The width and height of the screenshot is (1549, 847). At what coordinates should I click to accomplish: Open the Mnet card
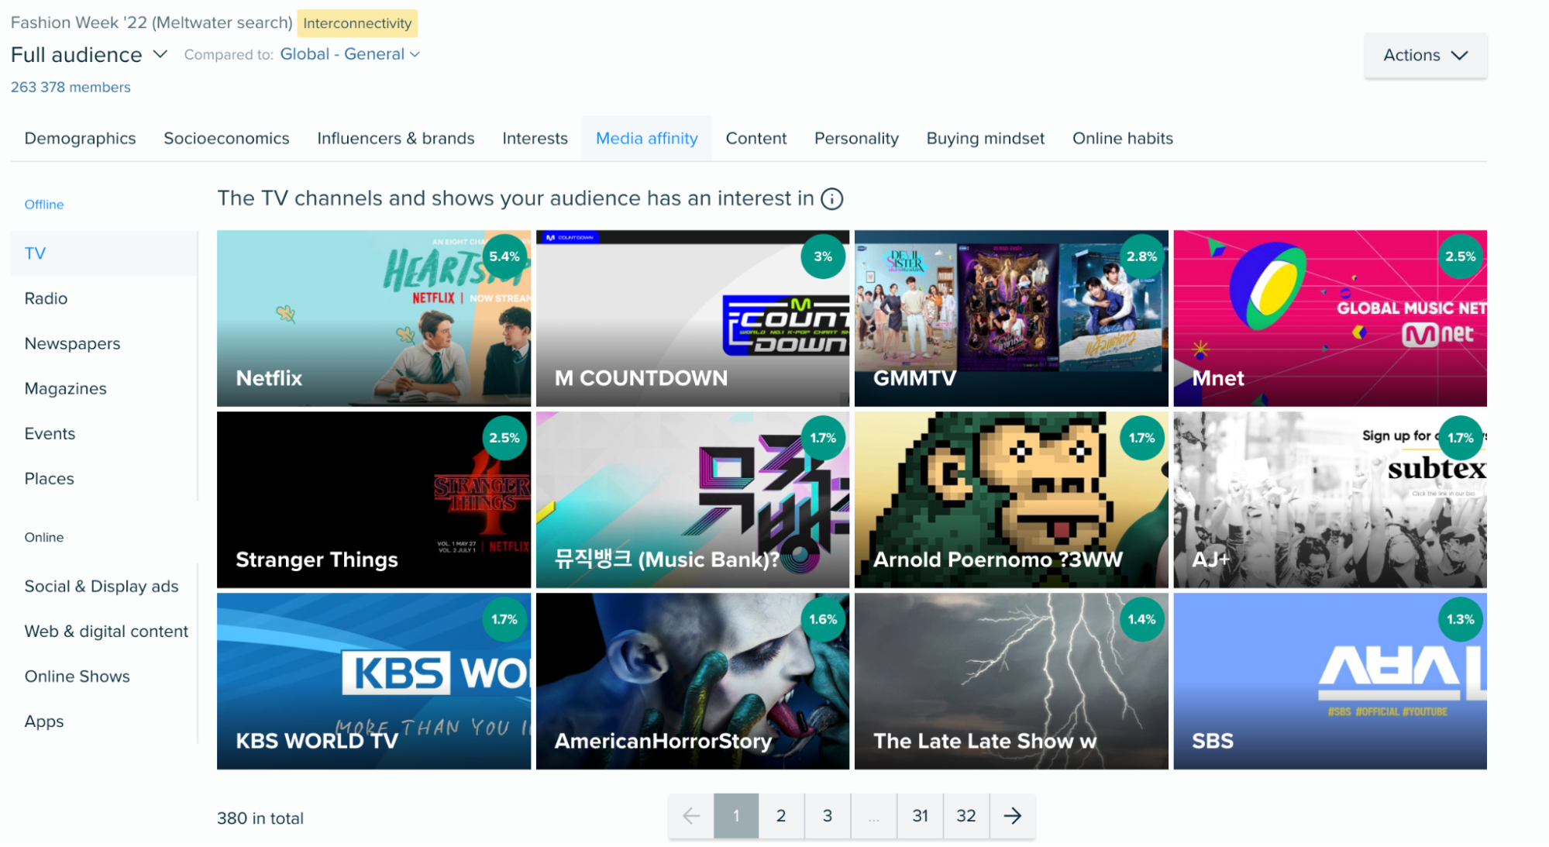1330,318
